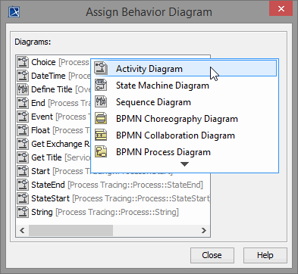The height and width of the screenshot is (274, 298).
Task: Click the BPMN Choreography Diagram icon
Action: (101, 118)
